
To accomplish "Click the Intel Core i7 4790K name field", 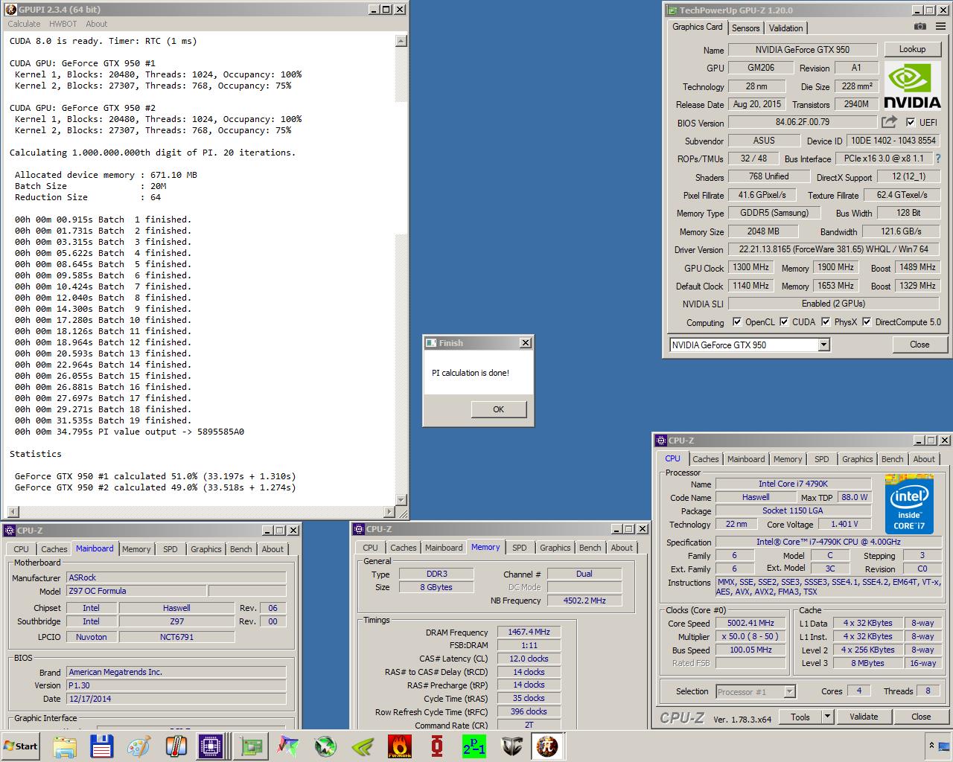I will [793, 484].
